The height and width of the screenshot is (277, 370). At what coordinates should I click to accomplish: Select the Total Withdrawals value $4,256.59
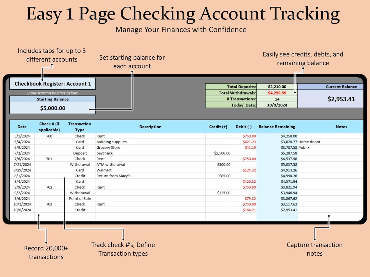coord(277,93)
